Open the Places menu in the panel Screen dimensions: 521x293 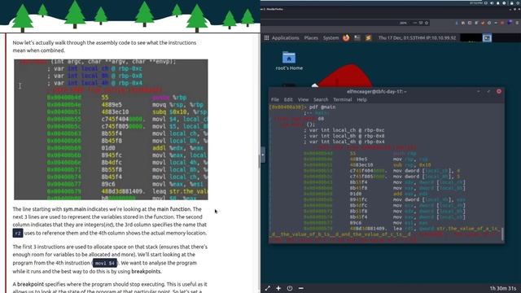coord(311,38)
